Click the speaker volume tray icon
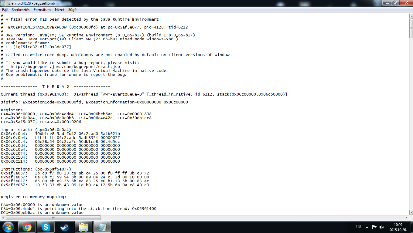The width and height of the screenshot is (413, 233). point(382,227)
